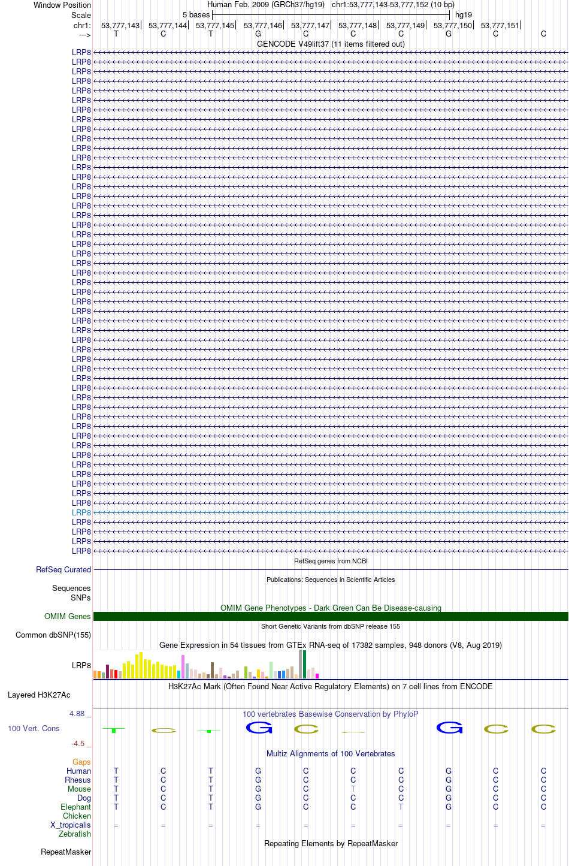The width and height of the screenshot is (569, 866).
Task: Click the Elephant alignment row label
Action: coord(76,807)
